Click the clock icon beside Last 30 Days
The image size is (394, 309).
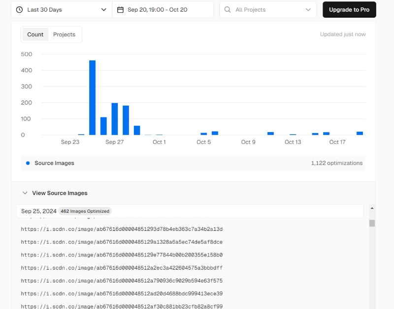click(x=19, y=9)
